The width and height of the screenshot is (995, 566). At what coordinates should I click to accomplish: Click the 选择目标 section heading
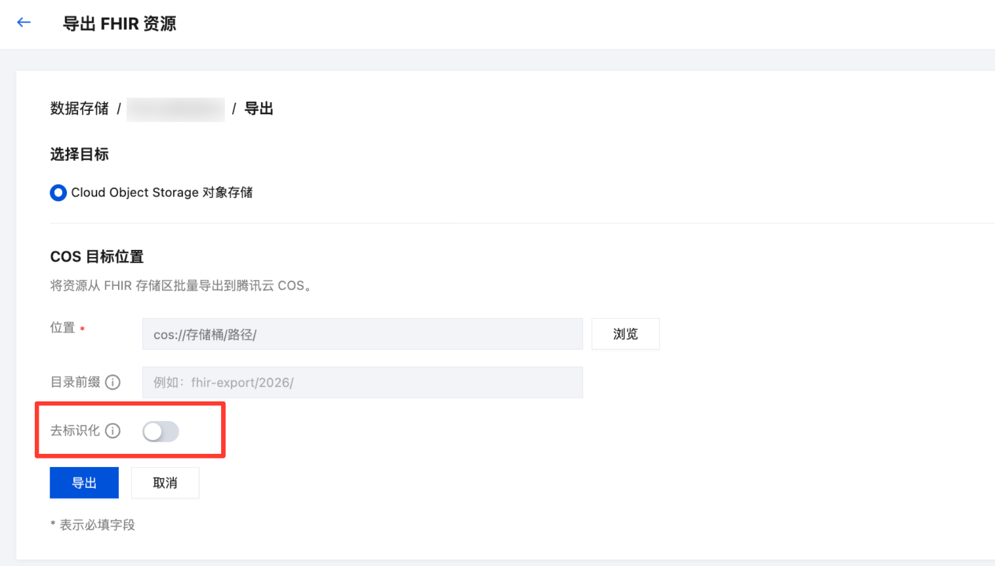(x=79, y=155)
